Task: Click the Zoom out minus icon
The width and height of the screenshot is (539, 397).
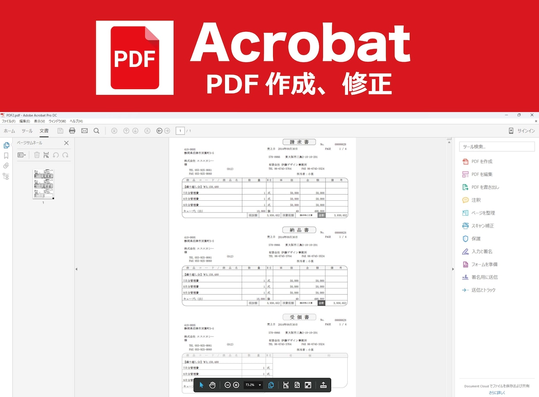Action: coord(228,385)
